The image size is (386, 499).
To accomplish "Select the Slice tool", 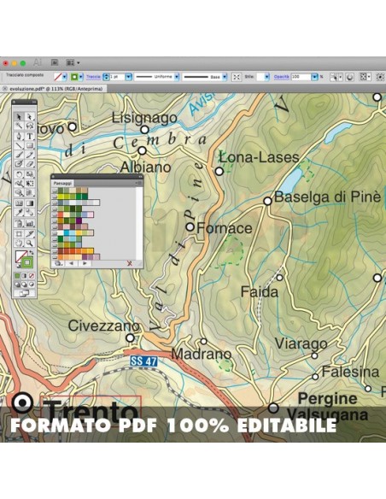I will [30, 233].
